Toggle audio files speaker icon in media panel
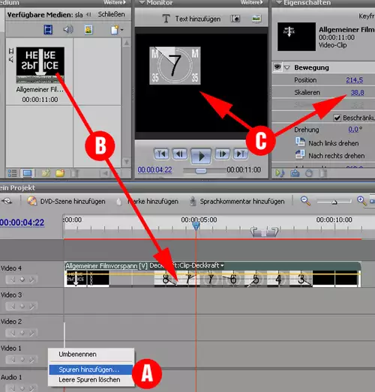 67,29
